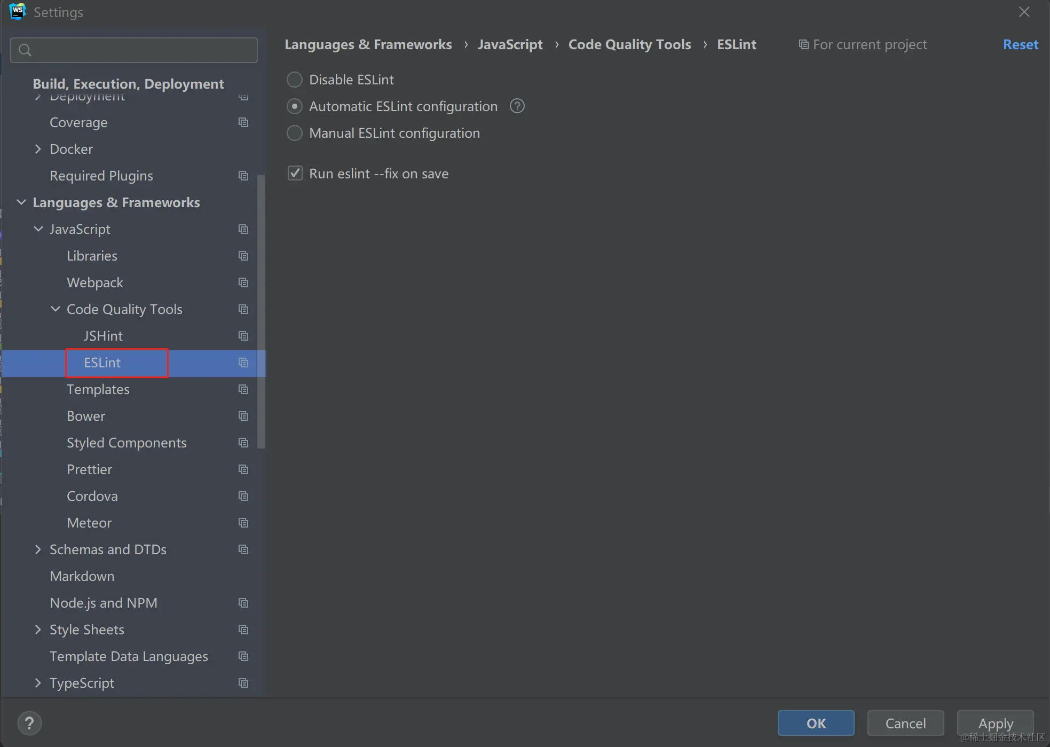Click the settings tree vertical scrollbar
This screenshot has height=747, width=1050.
[x=261, y=312]
